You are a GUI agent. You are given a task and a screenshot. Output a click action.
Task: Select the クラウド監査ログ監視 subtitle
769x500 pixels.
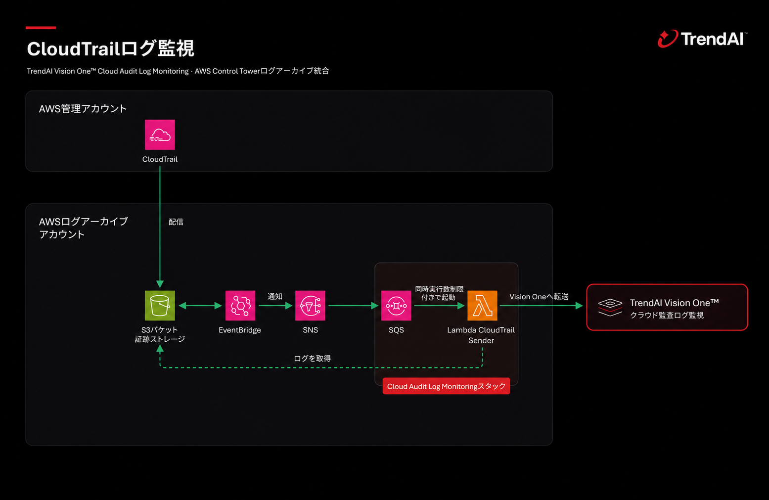click(667, 315)
